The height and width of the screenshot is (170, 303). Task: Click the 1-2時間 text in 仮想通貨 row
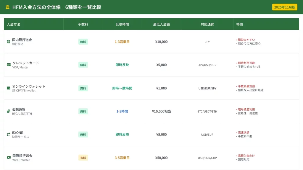pyautogui.click(x=122, y=111)
